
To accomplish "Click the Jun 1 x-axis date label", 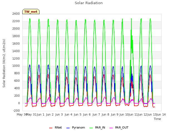I will [41, 114].
